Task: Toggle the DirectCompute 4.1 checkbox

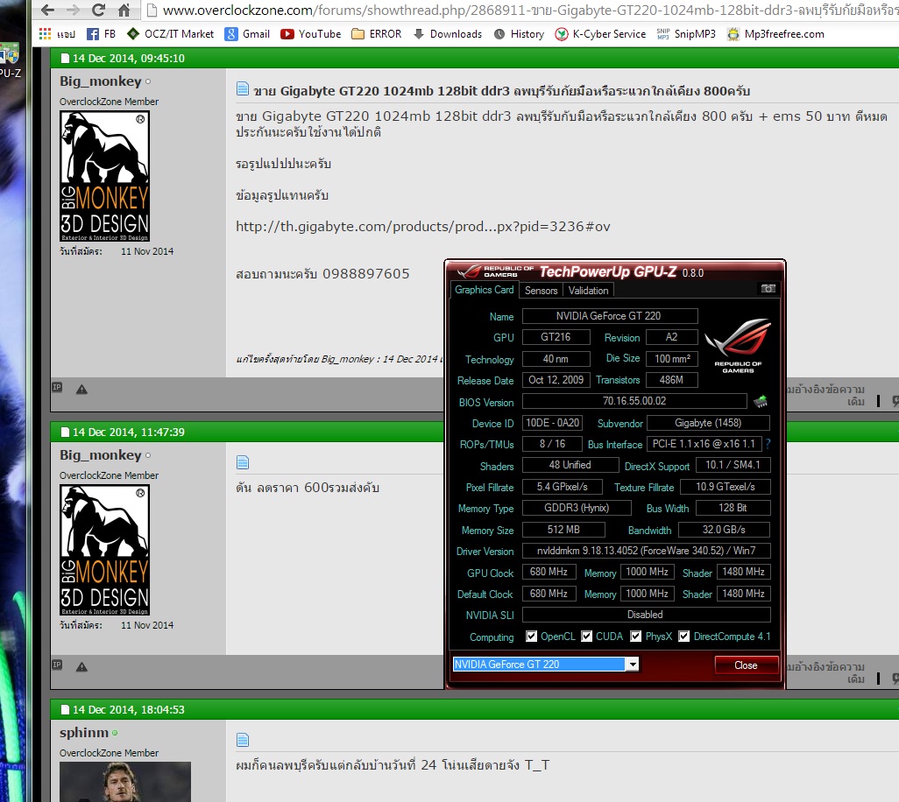Action: tap(684, 637)
